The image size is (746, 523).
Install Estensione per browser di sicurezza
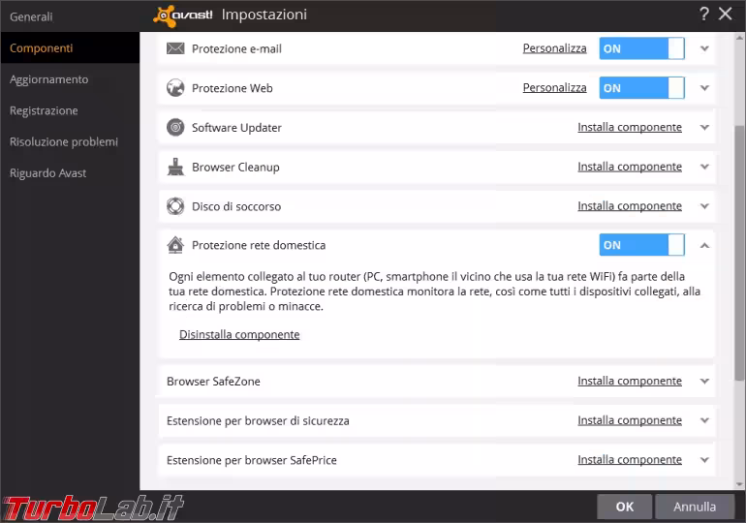630,420
